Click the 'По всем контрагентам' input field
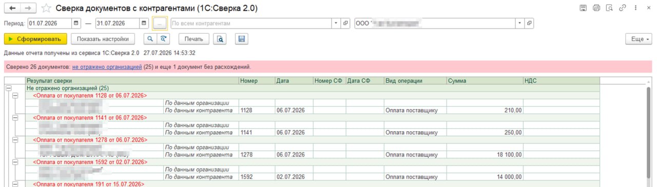Screen dimensions: 657x187 coord(251,24)
